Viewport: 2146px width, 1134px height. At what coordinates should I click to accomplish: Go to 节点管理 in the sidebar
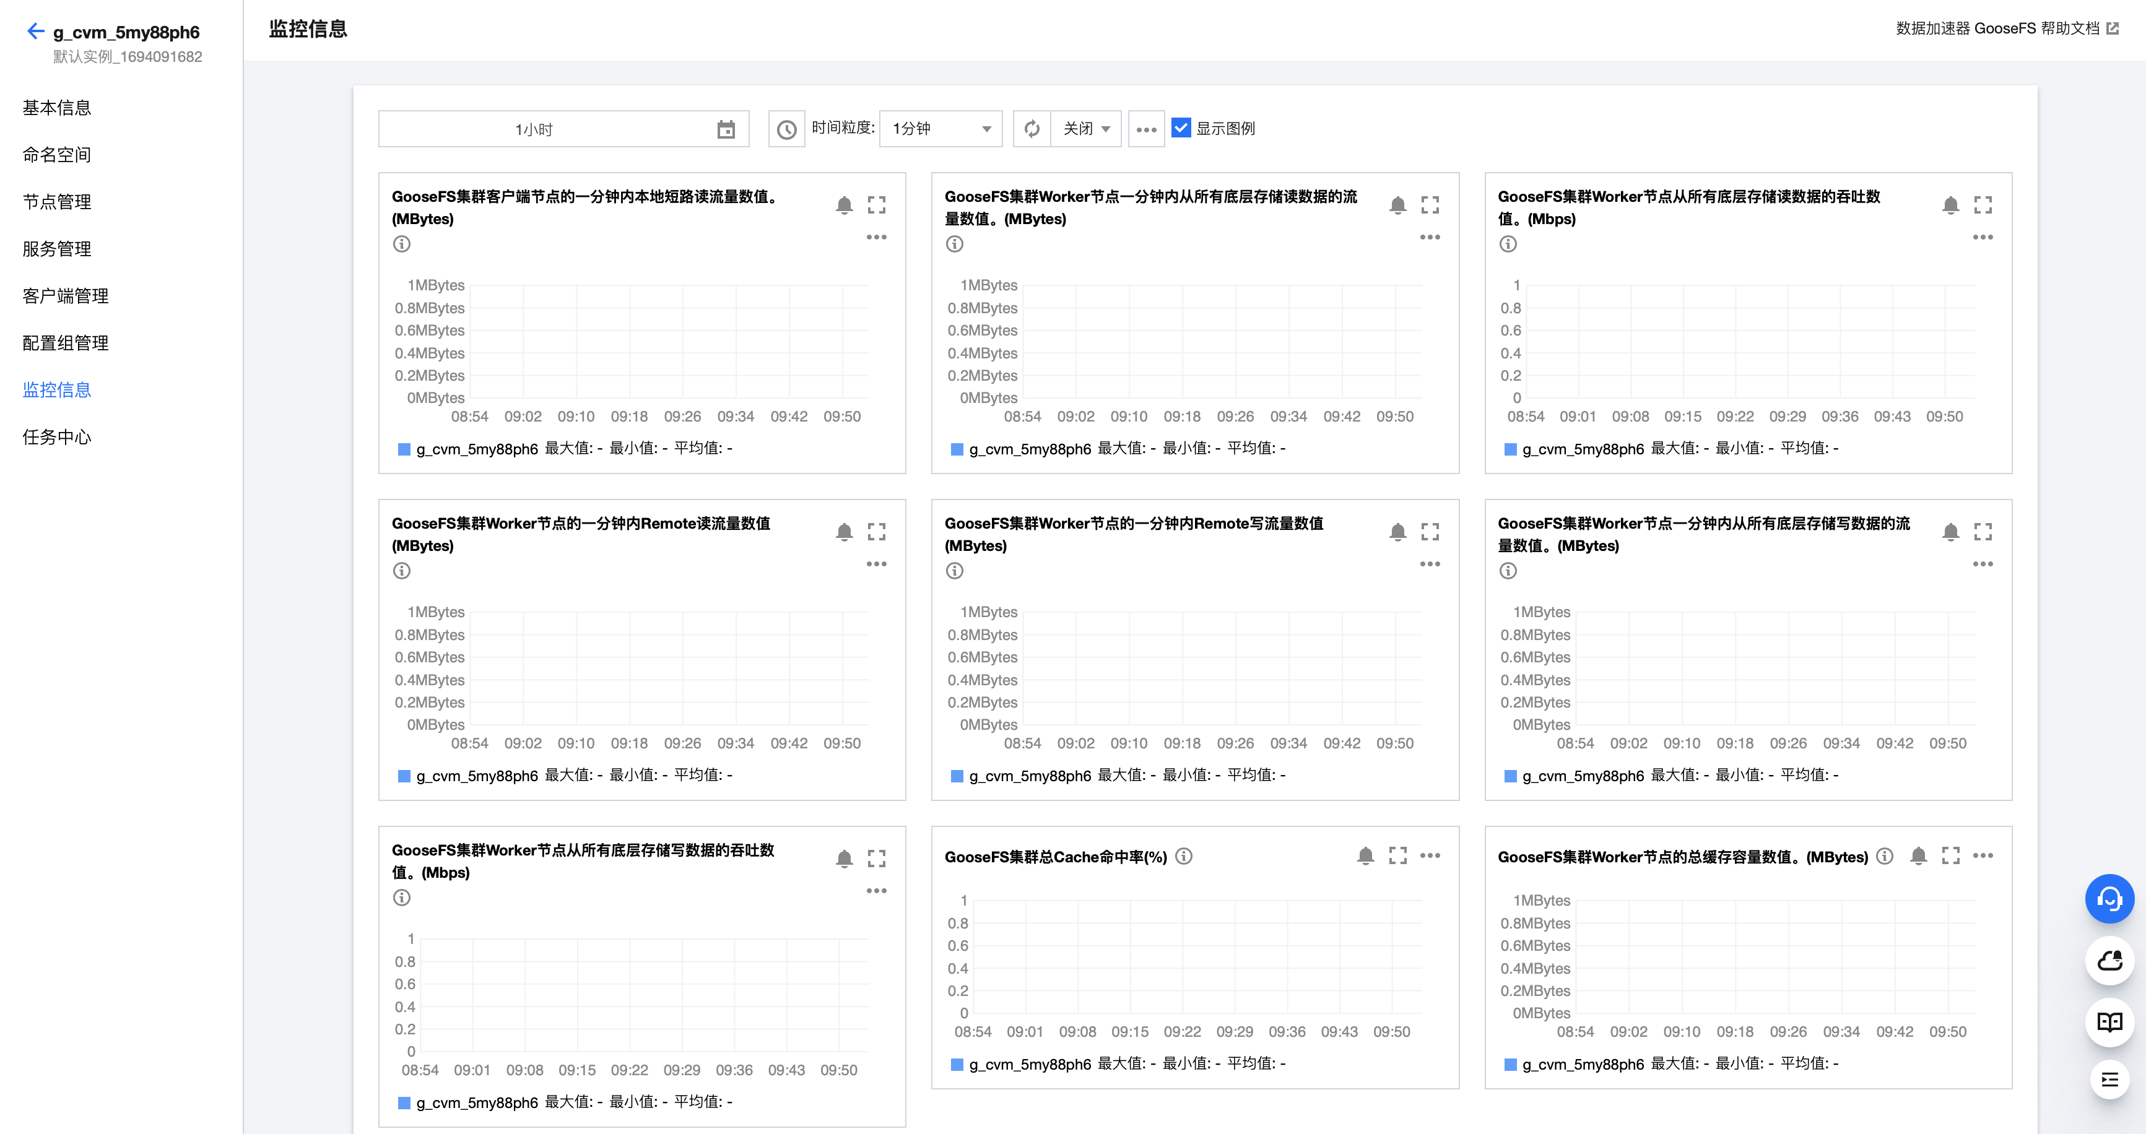pyautogui.click(x=56, y=202)
